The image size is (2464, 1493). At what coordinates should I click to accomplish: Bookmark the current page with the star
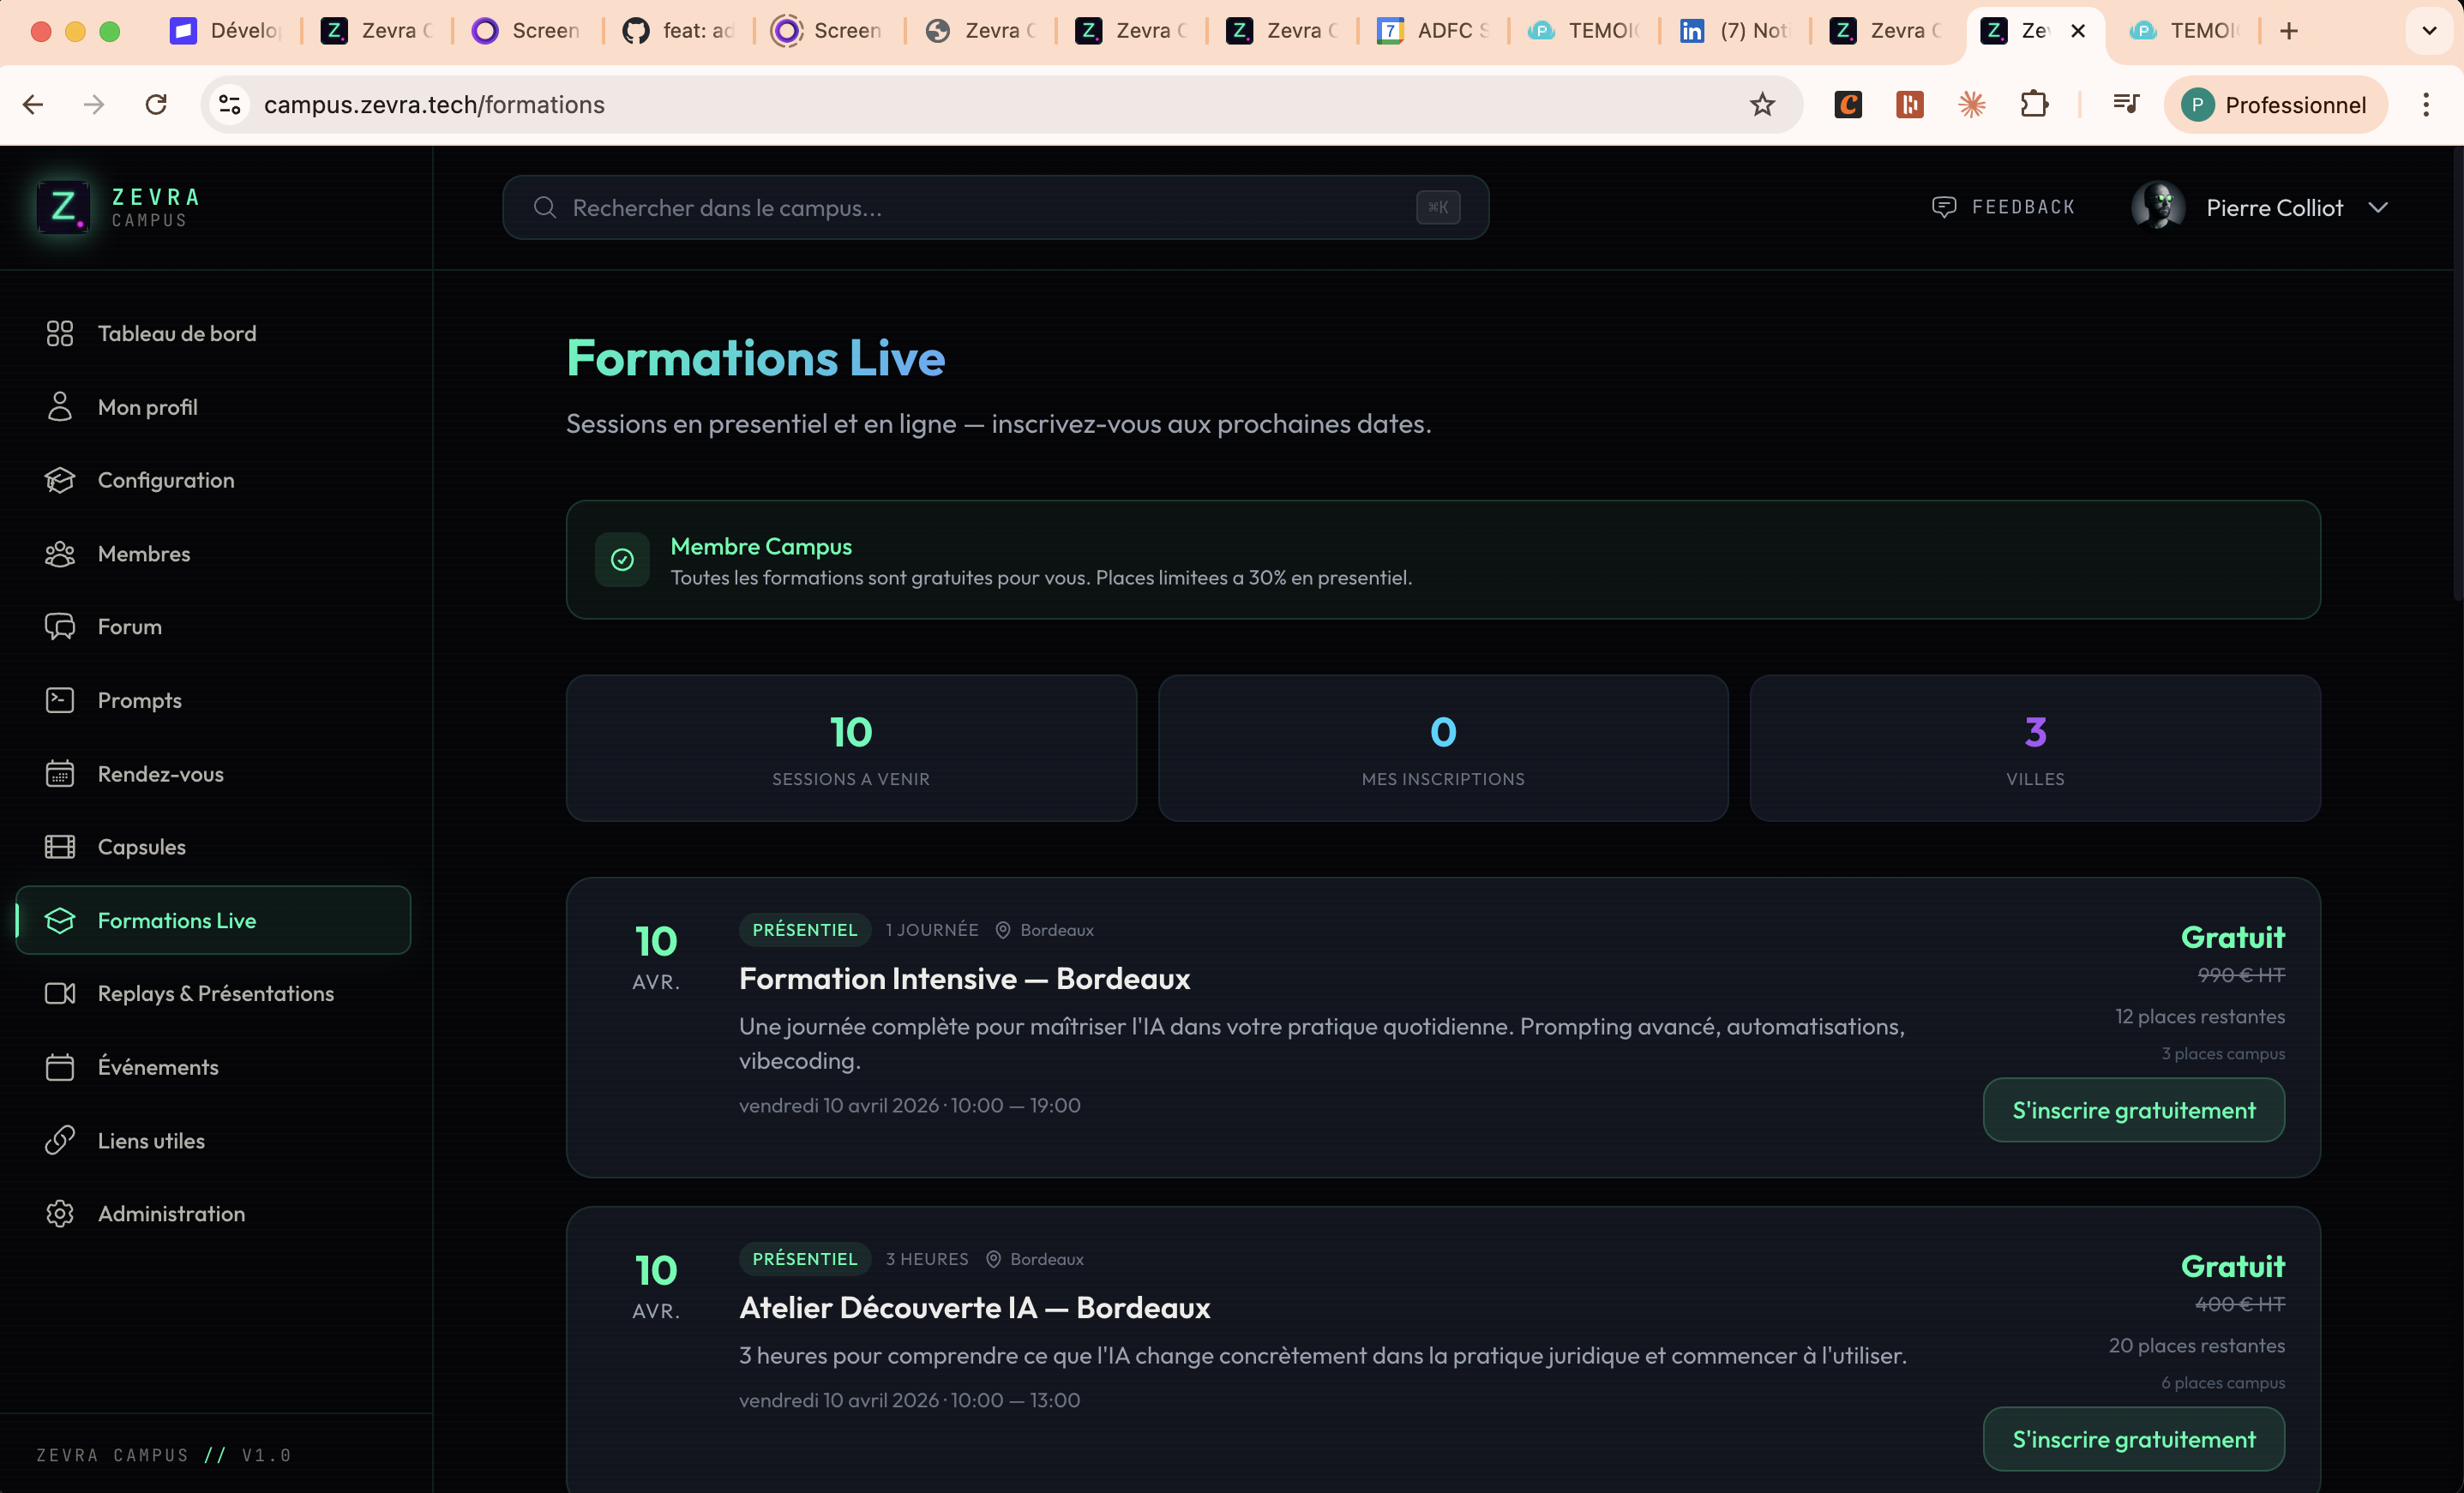tap(1762, 104)
